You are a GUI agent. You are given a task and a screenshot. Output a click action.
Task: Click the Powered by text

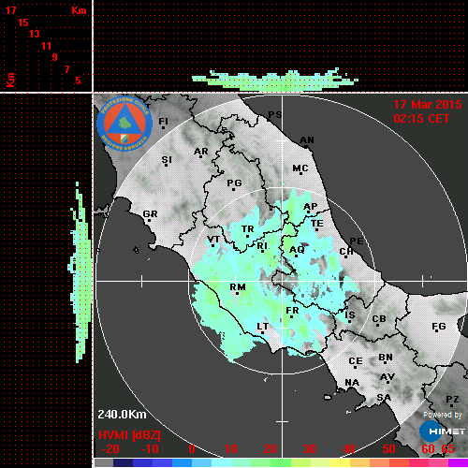[x=443, y=415]
